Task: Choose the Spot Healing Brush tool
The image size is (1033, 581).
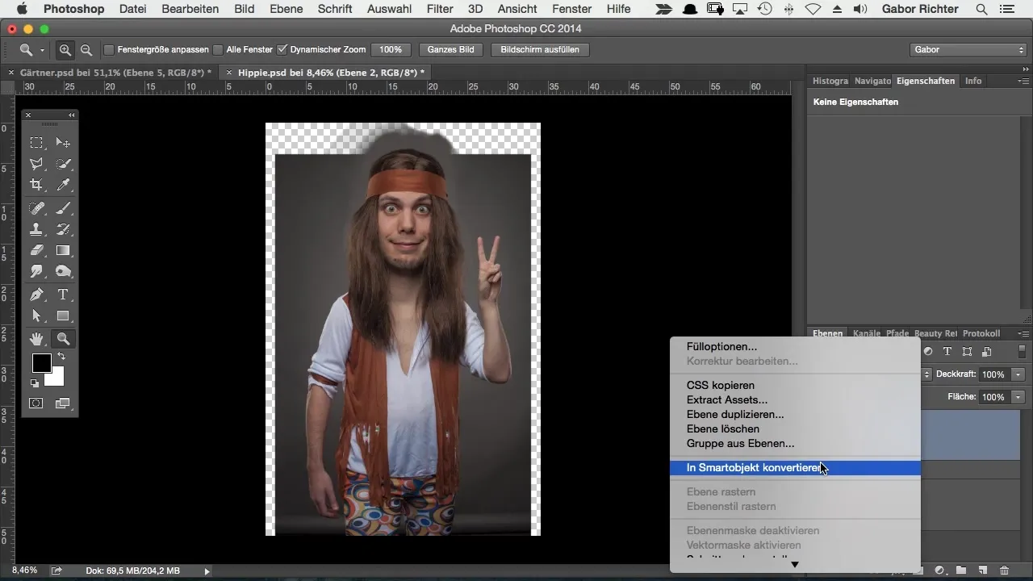Action: tap(36, 208)
